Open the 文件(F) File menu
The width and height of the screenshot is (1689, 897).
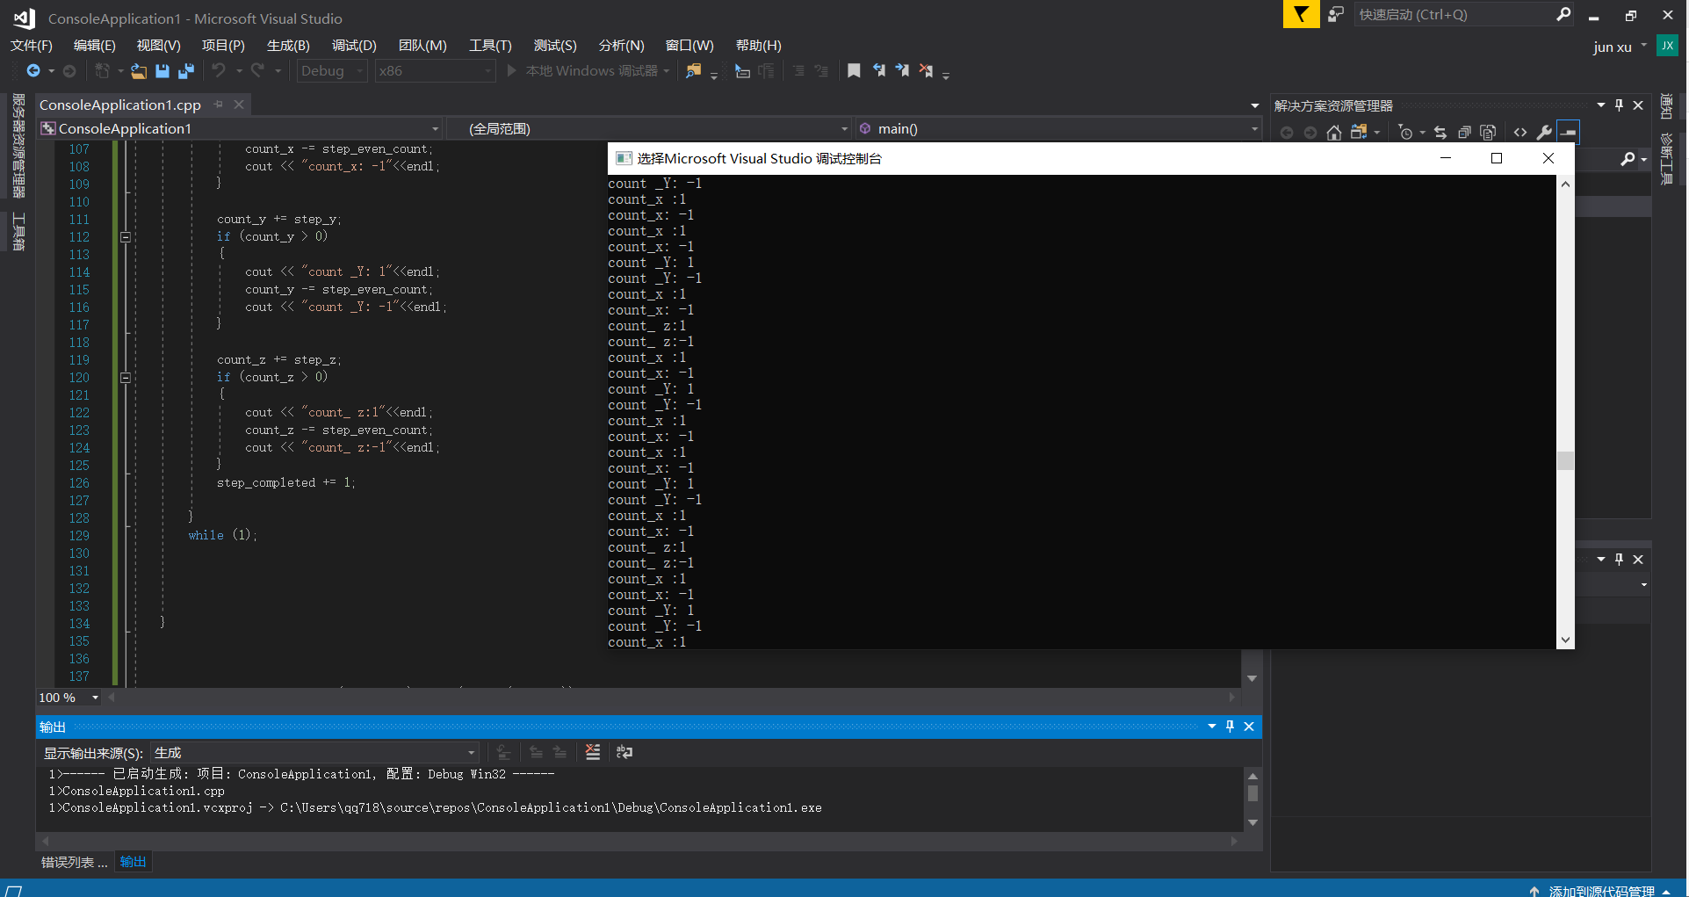click(32, 46)
